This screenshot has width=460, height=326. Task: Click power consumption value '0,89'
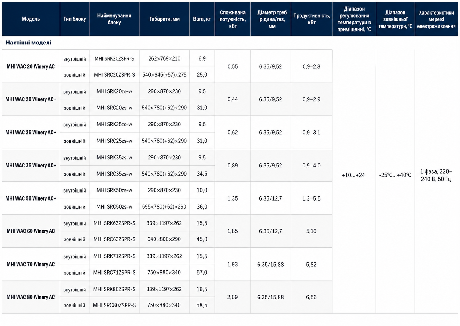click(x=233, y=165)
